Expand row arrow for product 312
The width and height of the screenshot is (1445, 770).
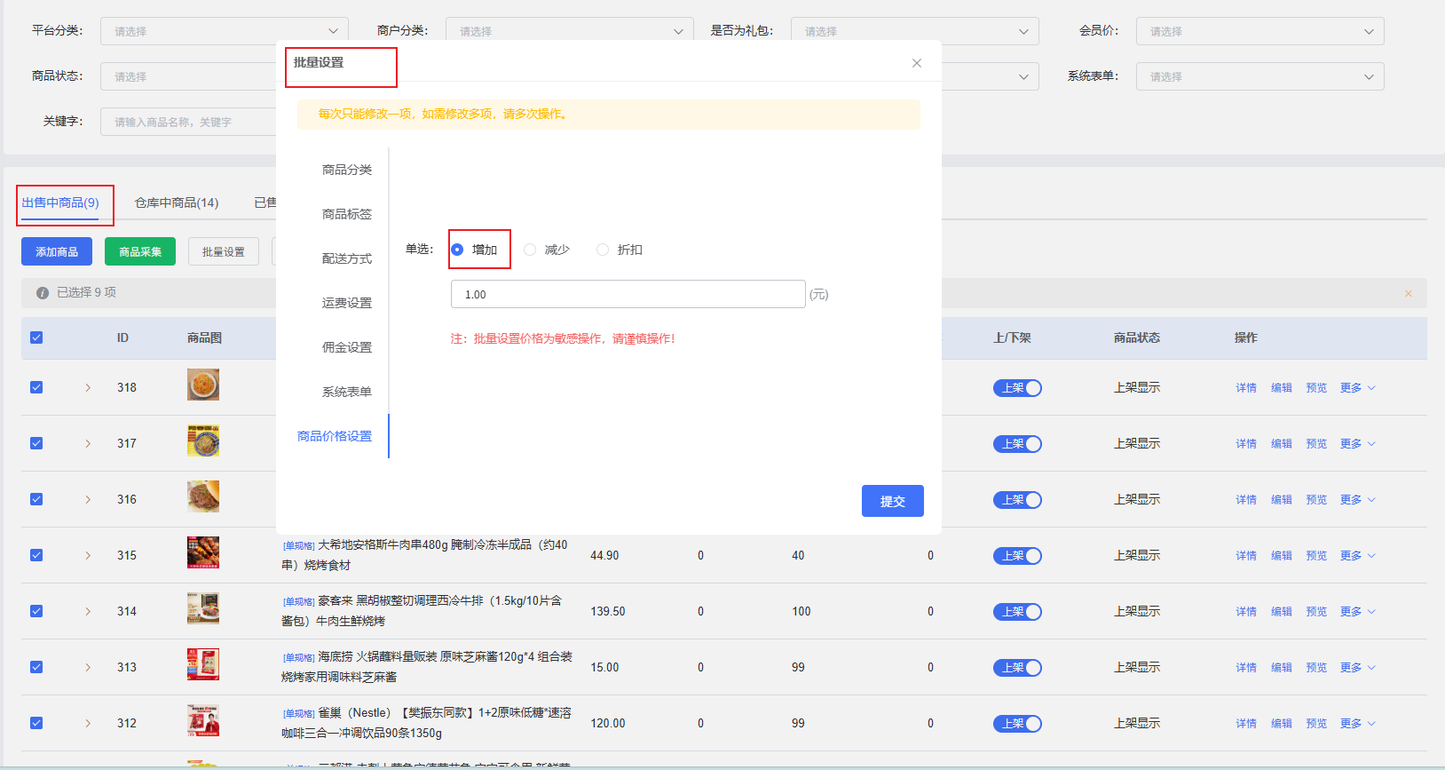pos(88,723)
